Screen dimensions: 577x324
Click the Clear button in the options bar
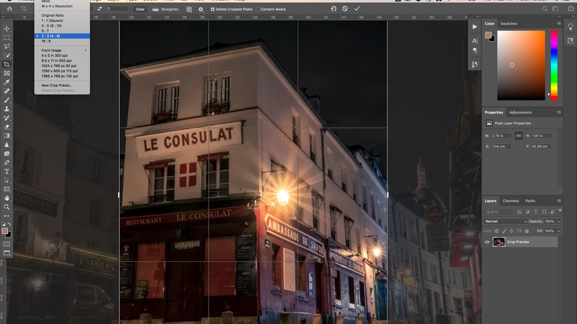(x=140, y=9)
